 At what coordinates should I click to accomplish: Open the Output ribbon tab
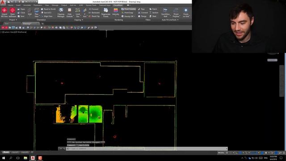[64, 5]
